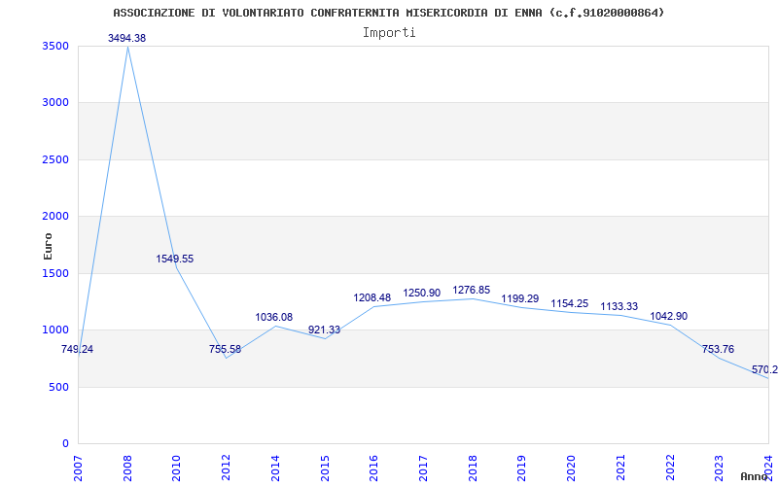
Task: Click the x-axis year label 2022
Action: pyautogui.click(x=669, y=469)
